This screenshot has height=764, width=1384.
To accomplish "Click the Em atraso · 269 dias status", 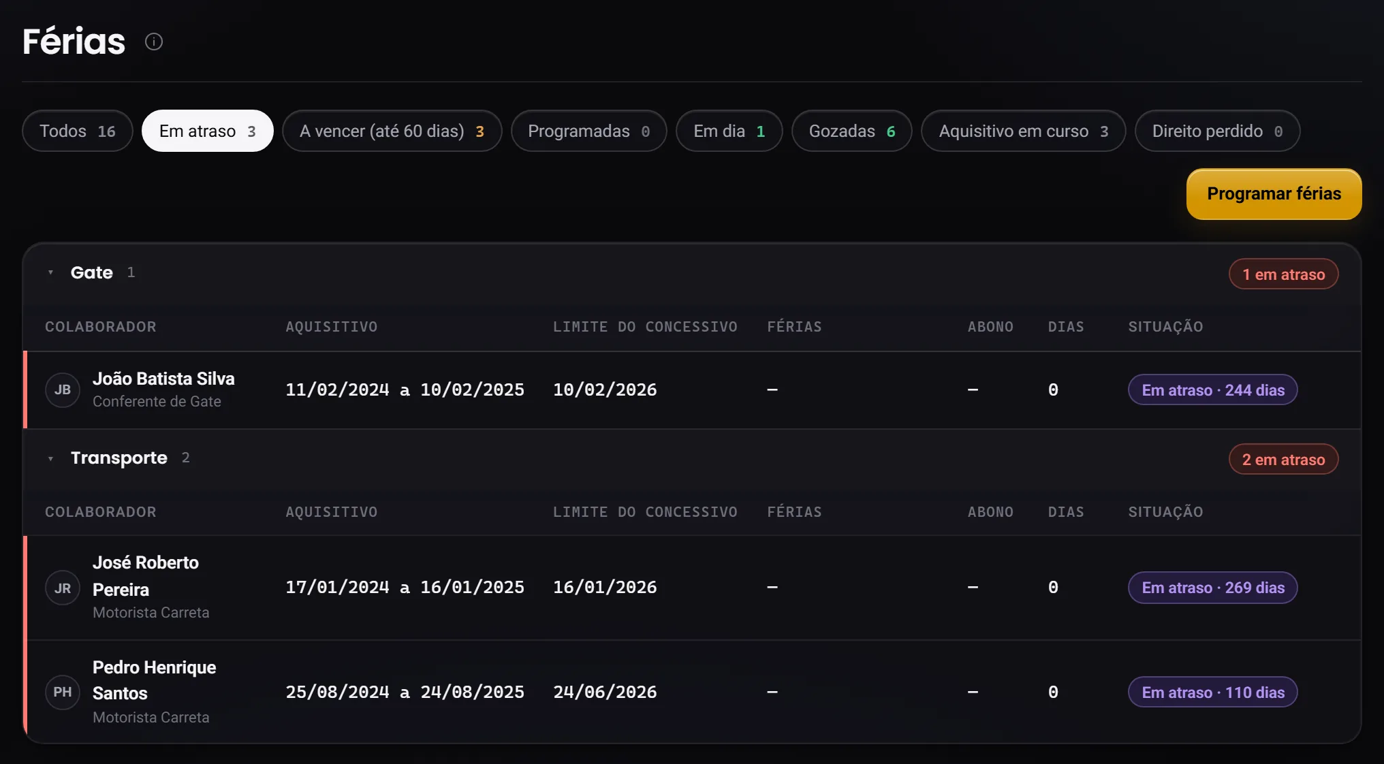I will coord(1213,588).
